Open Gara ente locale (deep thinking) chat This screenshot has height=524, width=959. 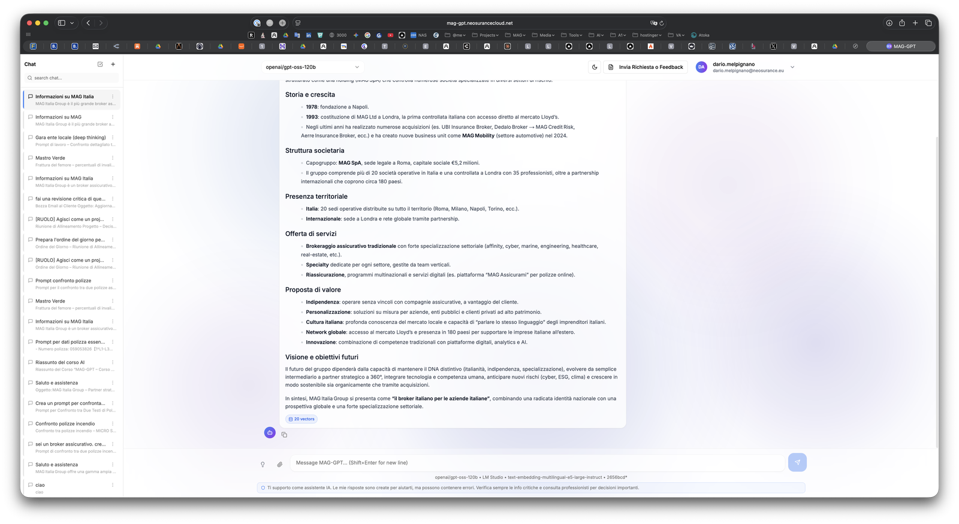pos(72,141)
